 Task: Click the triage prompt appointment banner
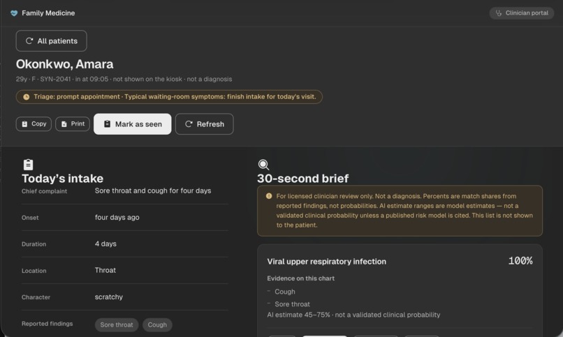169,97
